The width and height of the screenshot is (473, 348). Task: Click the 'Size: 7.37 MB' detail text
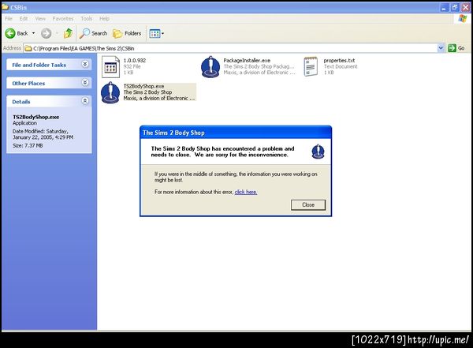click(x=28, y=146)
